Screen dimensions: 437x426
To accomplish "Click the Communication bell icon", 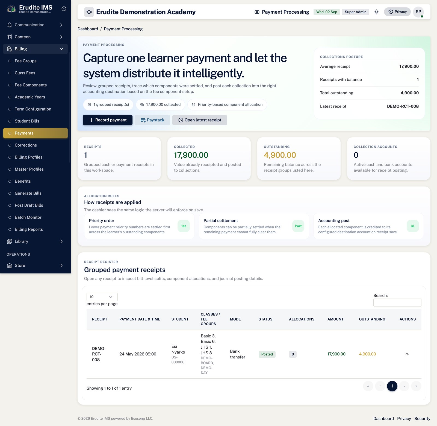I will pyautogui.click(x=10, y=25).
